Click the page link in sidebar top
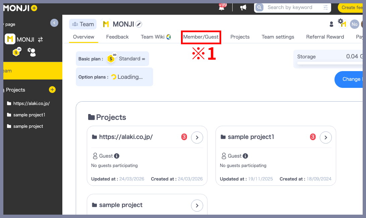 [x=9, y=24]
